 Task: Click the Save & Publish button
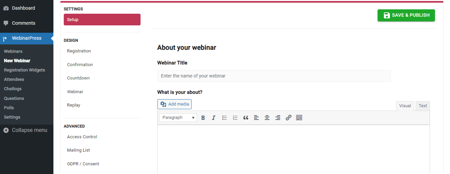tap(406, 15)
